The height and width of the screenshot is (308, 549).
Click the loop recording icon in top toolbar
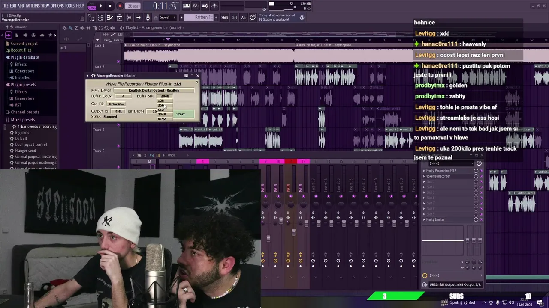tap(205, 6)
